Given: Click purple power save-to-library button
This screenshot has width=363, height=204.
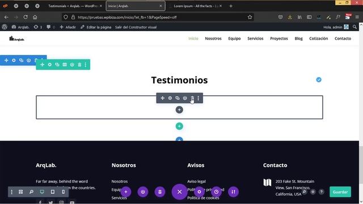Looking at the screenshot, I should coord(143,192).
